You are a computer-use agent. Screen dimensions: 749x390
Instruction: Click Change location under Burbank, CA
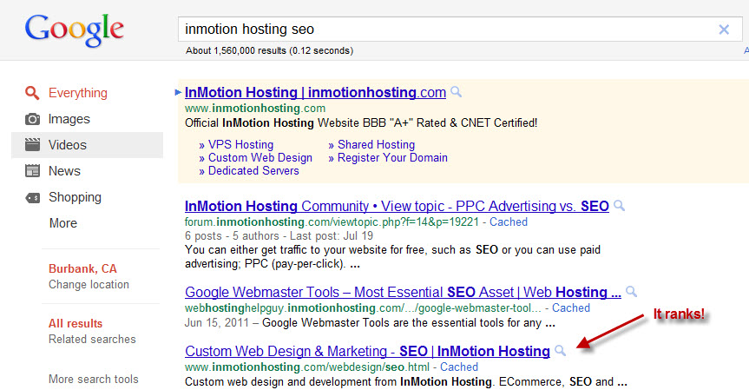pos(89,284)
